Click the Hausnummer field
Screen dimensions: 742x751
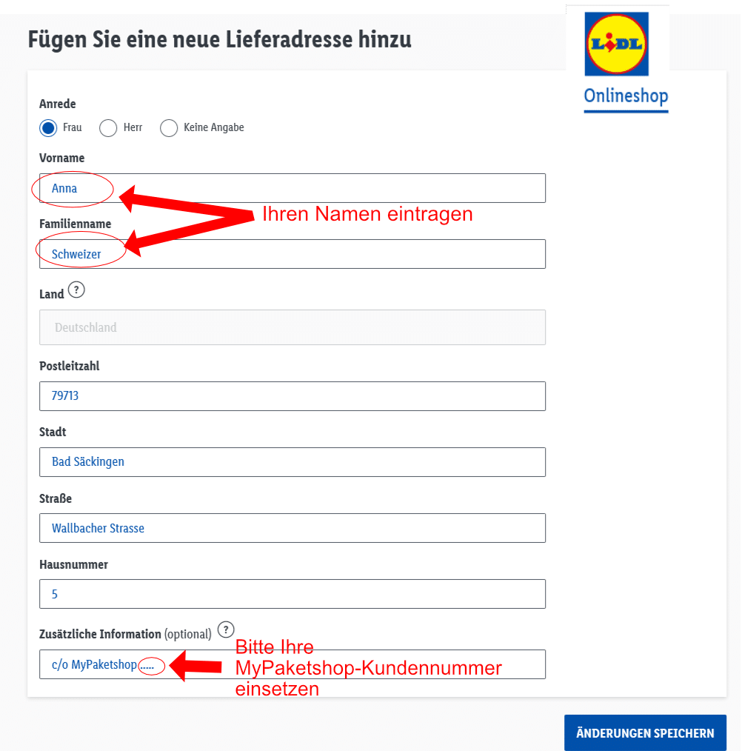[x=292, y=594]
